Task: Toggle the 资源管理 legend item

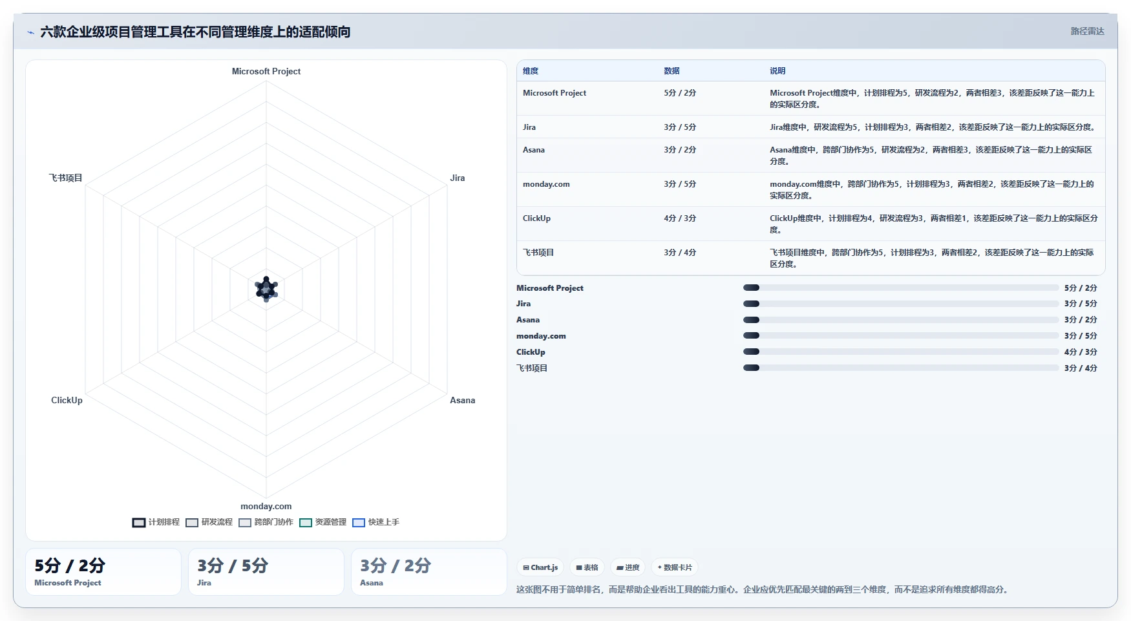Action: click(x=322, y=522)
